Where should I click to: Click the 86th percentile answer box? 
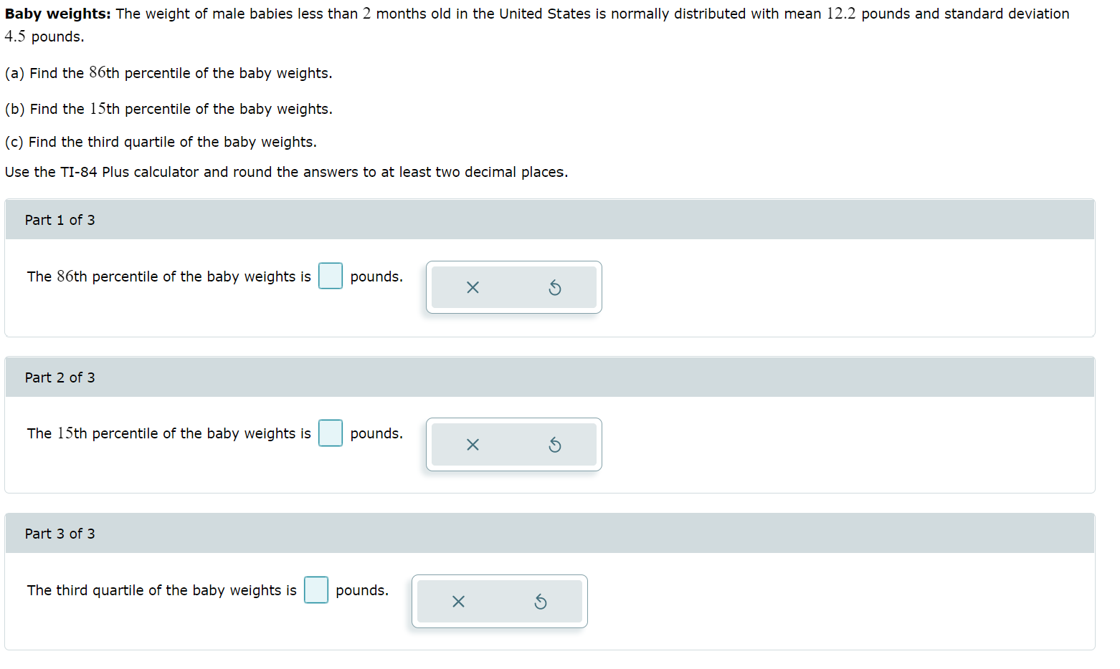click(330, 276)
